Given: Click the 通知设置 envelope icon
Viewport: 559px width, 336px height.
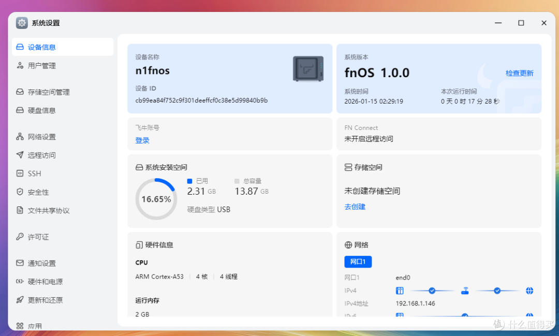Looking at the screenshot, I should 20,263.
